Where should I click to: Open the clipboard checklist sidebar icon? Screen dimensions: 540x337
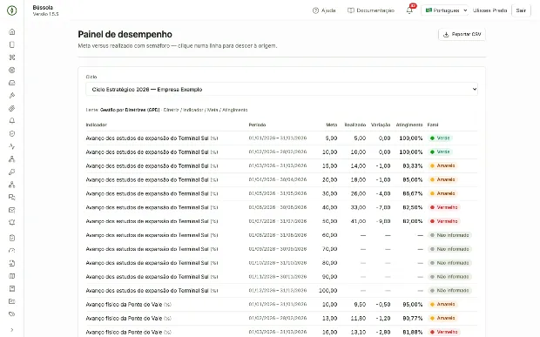11,238
